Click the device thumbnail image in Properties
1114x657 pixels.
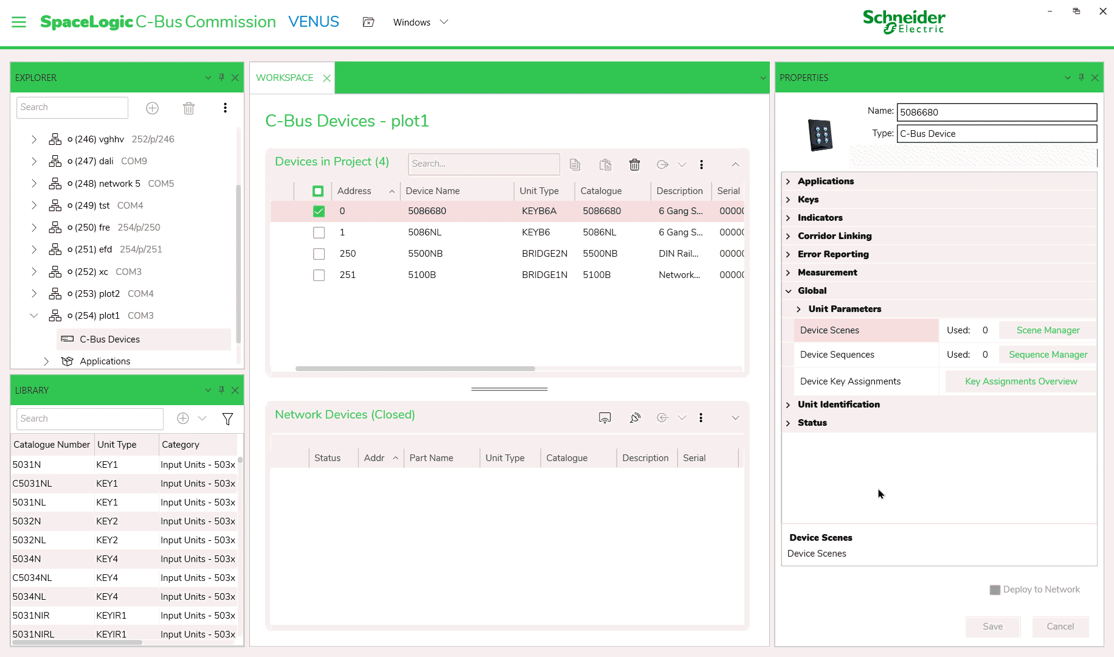pos(820,135)
